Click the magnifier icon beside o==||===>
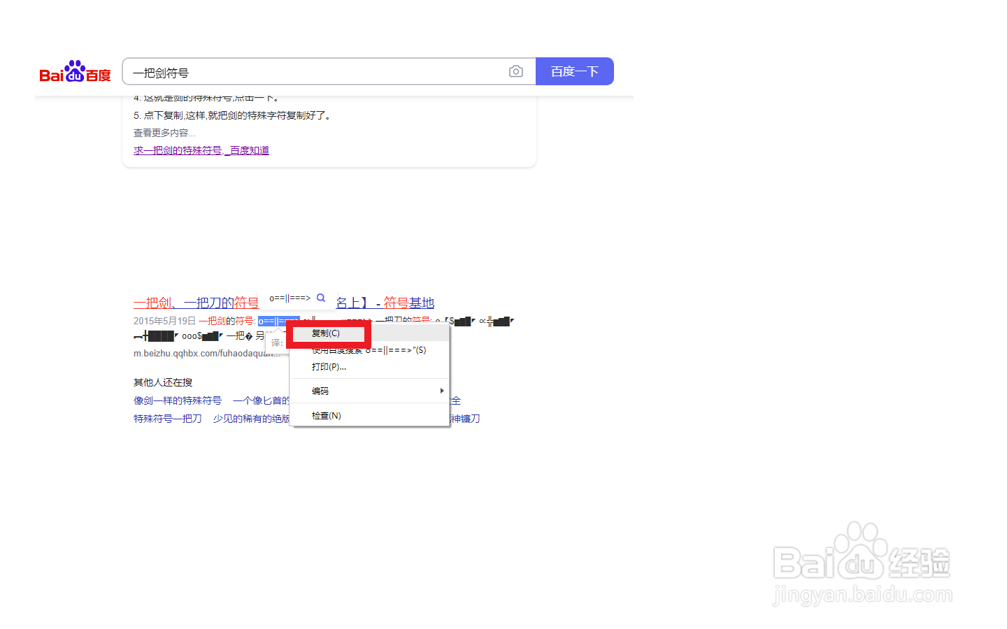The width and height of the screenshot is (1007, 629). (321, 298)
